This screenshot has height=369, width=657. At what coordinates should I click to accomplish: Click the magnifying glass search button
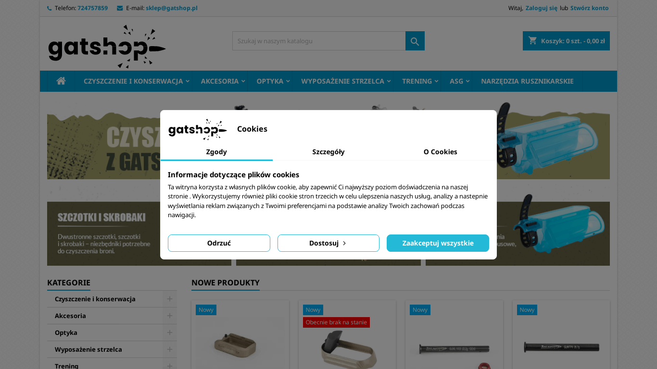pos(415,41)
